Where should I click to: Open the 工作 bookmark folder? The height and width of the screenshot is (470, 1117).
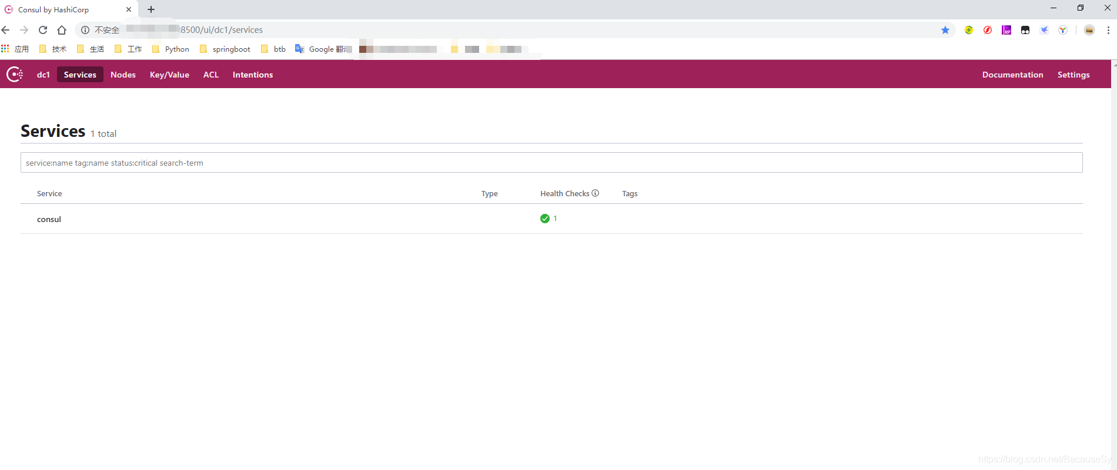128,49
